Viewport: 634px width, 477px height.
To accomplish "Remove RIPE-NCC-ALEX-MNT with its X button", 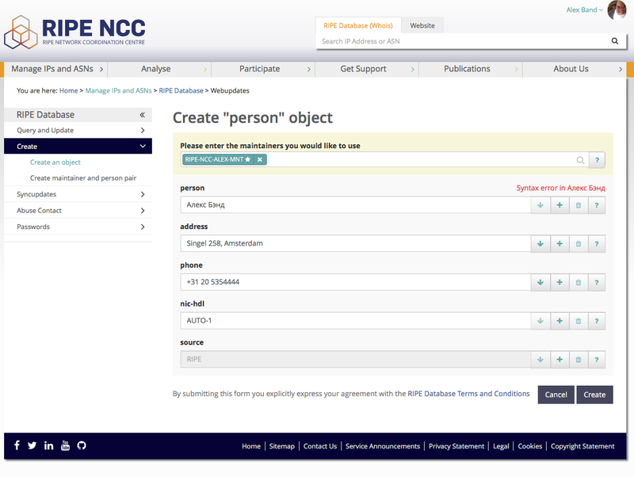I will (259, 159).
